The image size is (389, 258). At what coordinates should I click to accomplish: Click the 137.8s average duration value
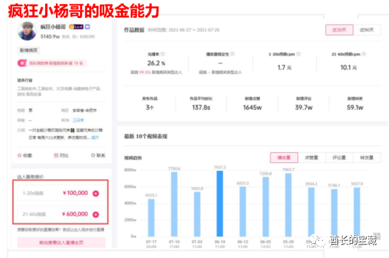201,108
